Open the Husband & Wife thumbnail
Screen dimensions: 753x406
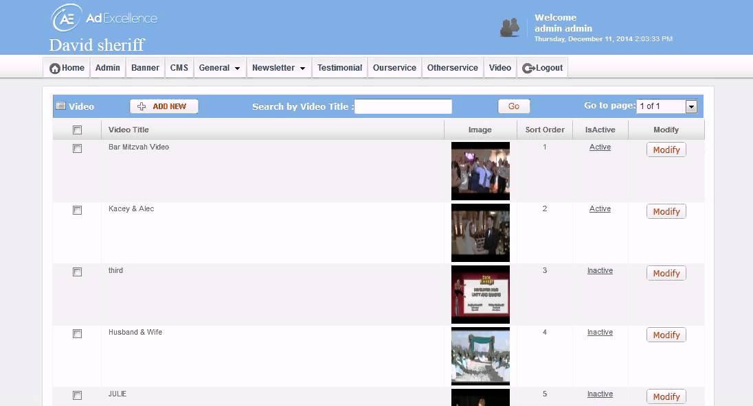[x=480, y=356]
